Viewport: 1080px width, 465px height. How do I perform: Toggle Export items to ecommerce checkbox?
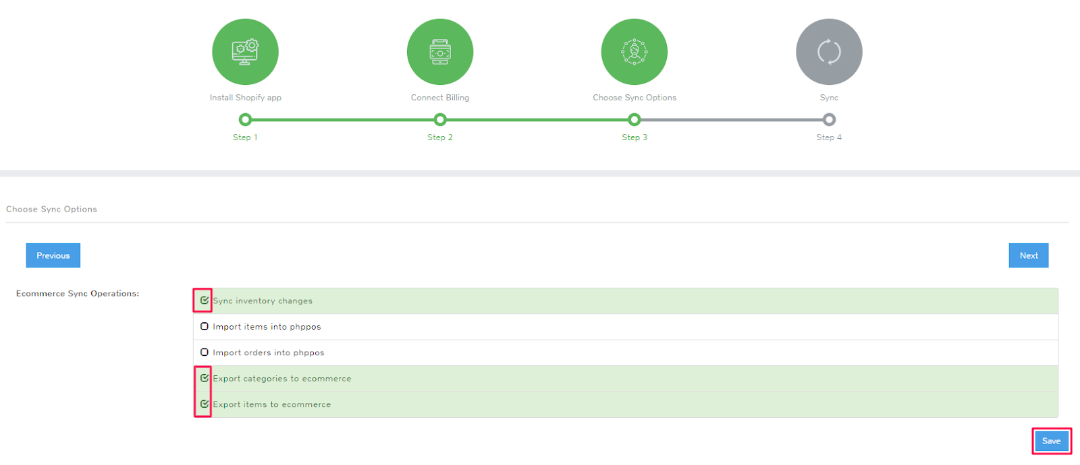pyautogui.click(x=204, y=404)
